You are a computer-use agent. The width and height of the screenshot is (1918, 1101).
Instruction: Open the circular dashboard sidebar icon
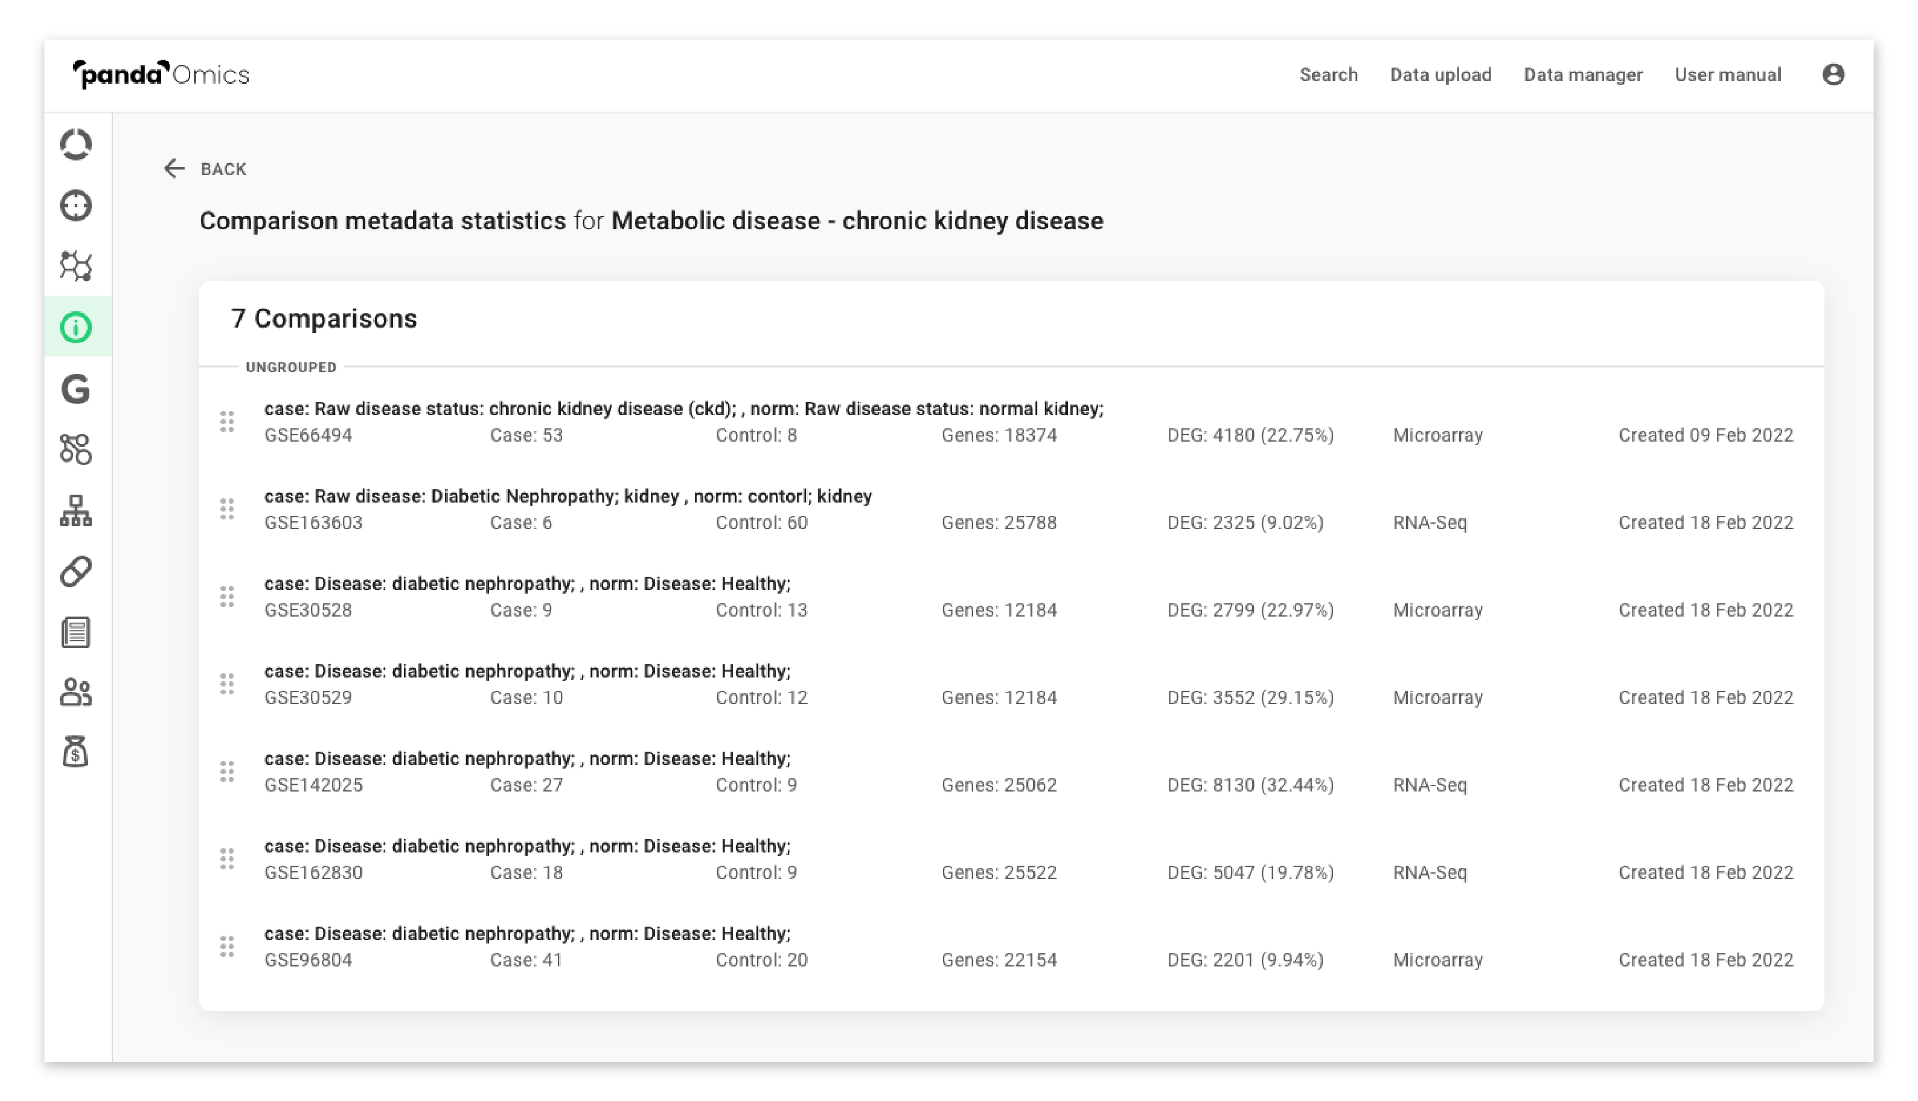pyautogui.click(x=75, y=144)
